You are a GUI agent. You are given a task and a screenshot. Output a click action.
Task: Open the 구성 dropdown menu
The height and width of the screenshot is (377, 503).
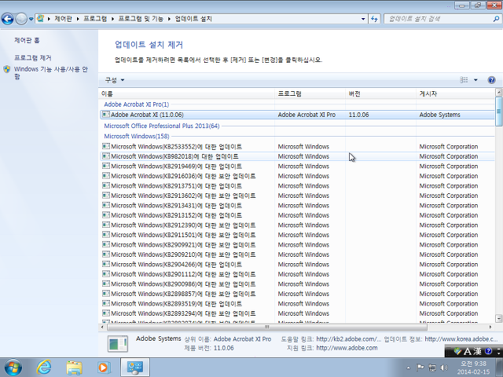pos(115,80)
